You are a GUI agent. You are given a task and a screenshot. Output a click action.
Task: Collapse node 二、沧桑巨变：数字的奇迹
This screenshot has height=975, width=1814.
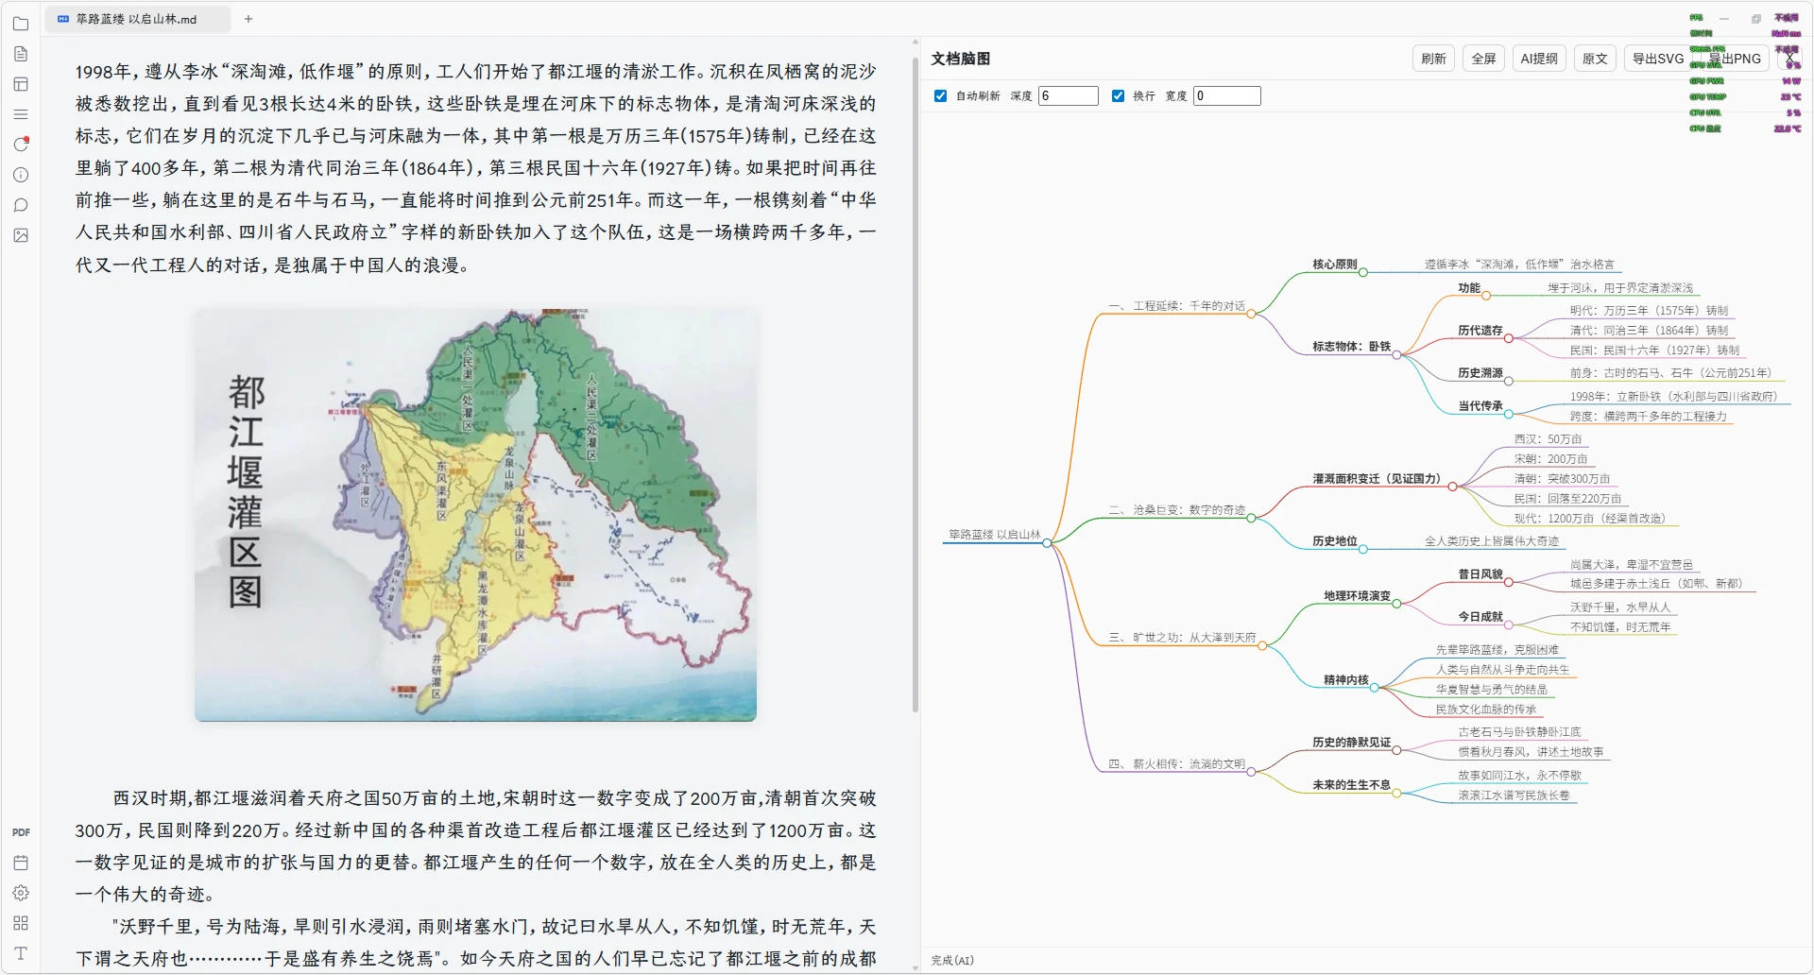point(1251,518)
